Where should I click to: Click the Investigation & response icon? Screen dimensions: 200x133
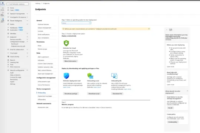point(8,17)
